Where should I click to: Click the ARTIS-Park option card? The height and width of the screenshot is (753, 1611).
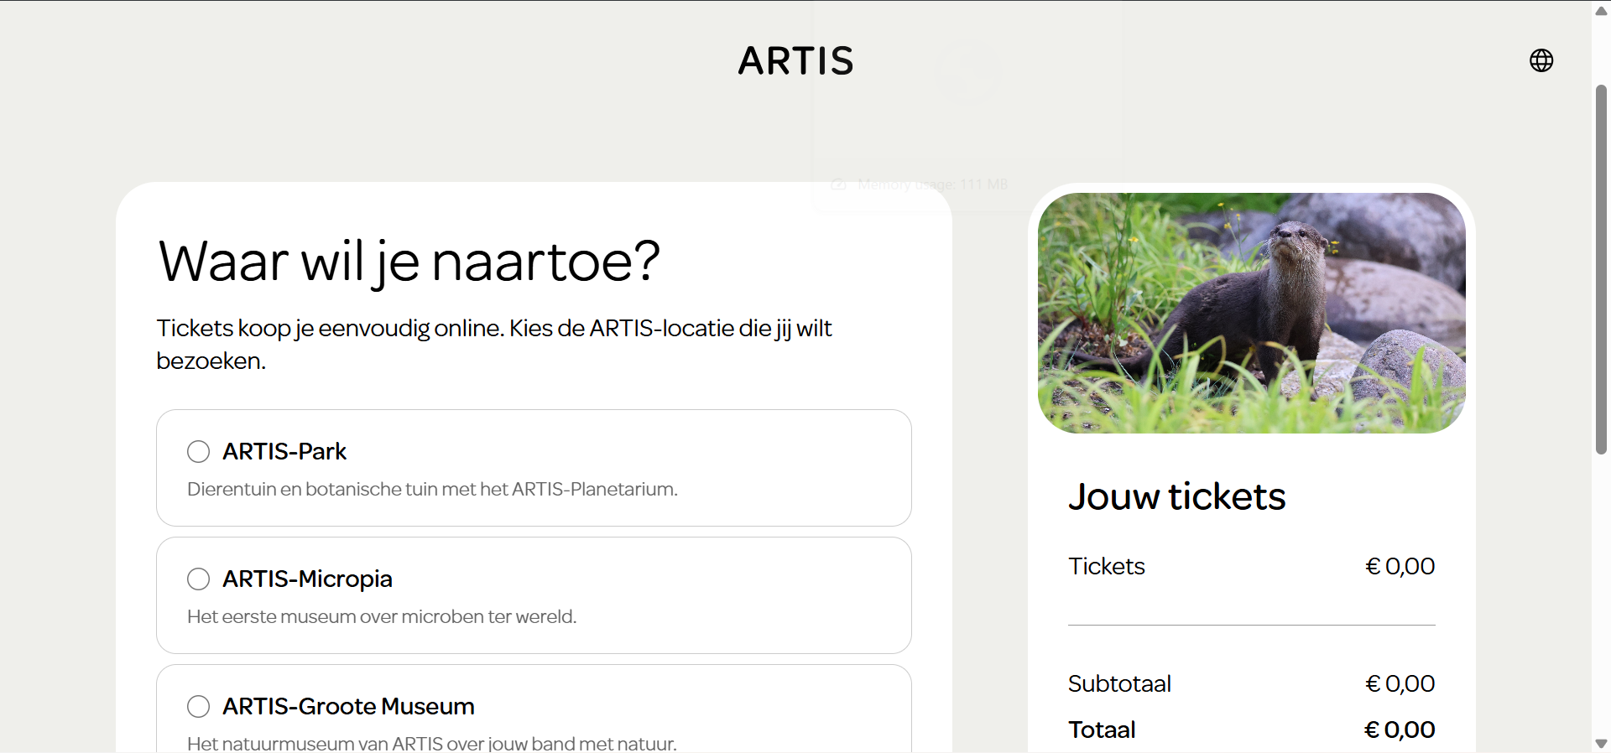[533, 468]
